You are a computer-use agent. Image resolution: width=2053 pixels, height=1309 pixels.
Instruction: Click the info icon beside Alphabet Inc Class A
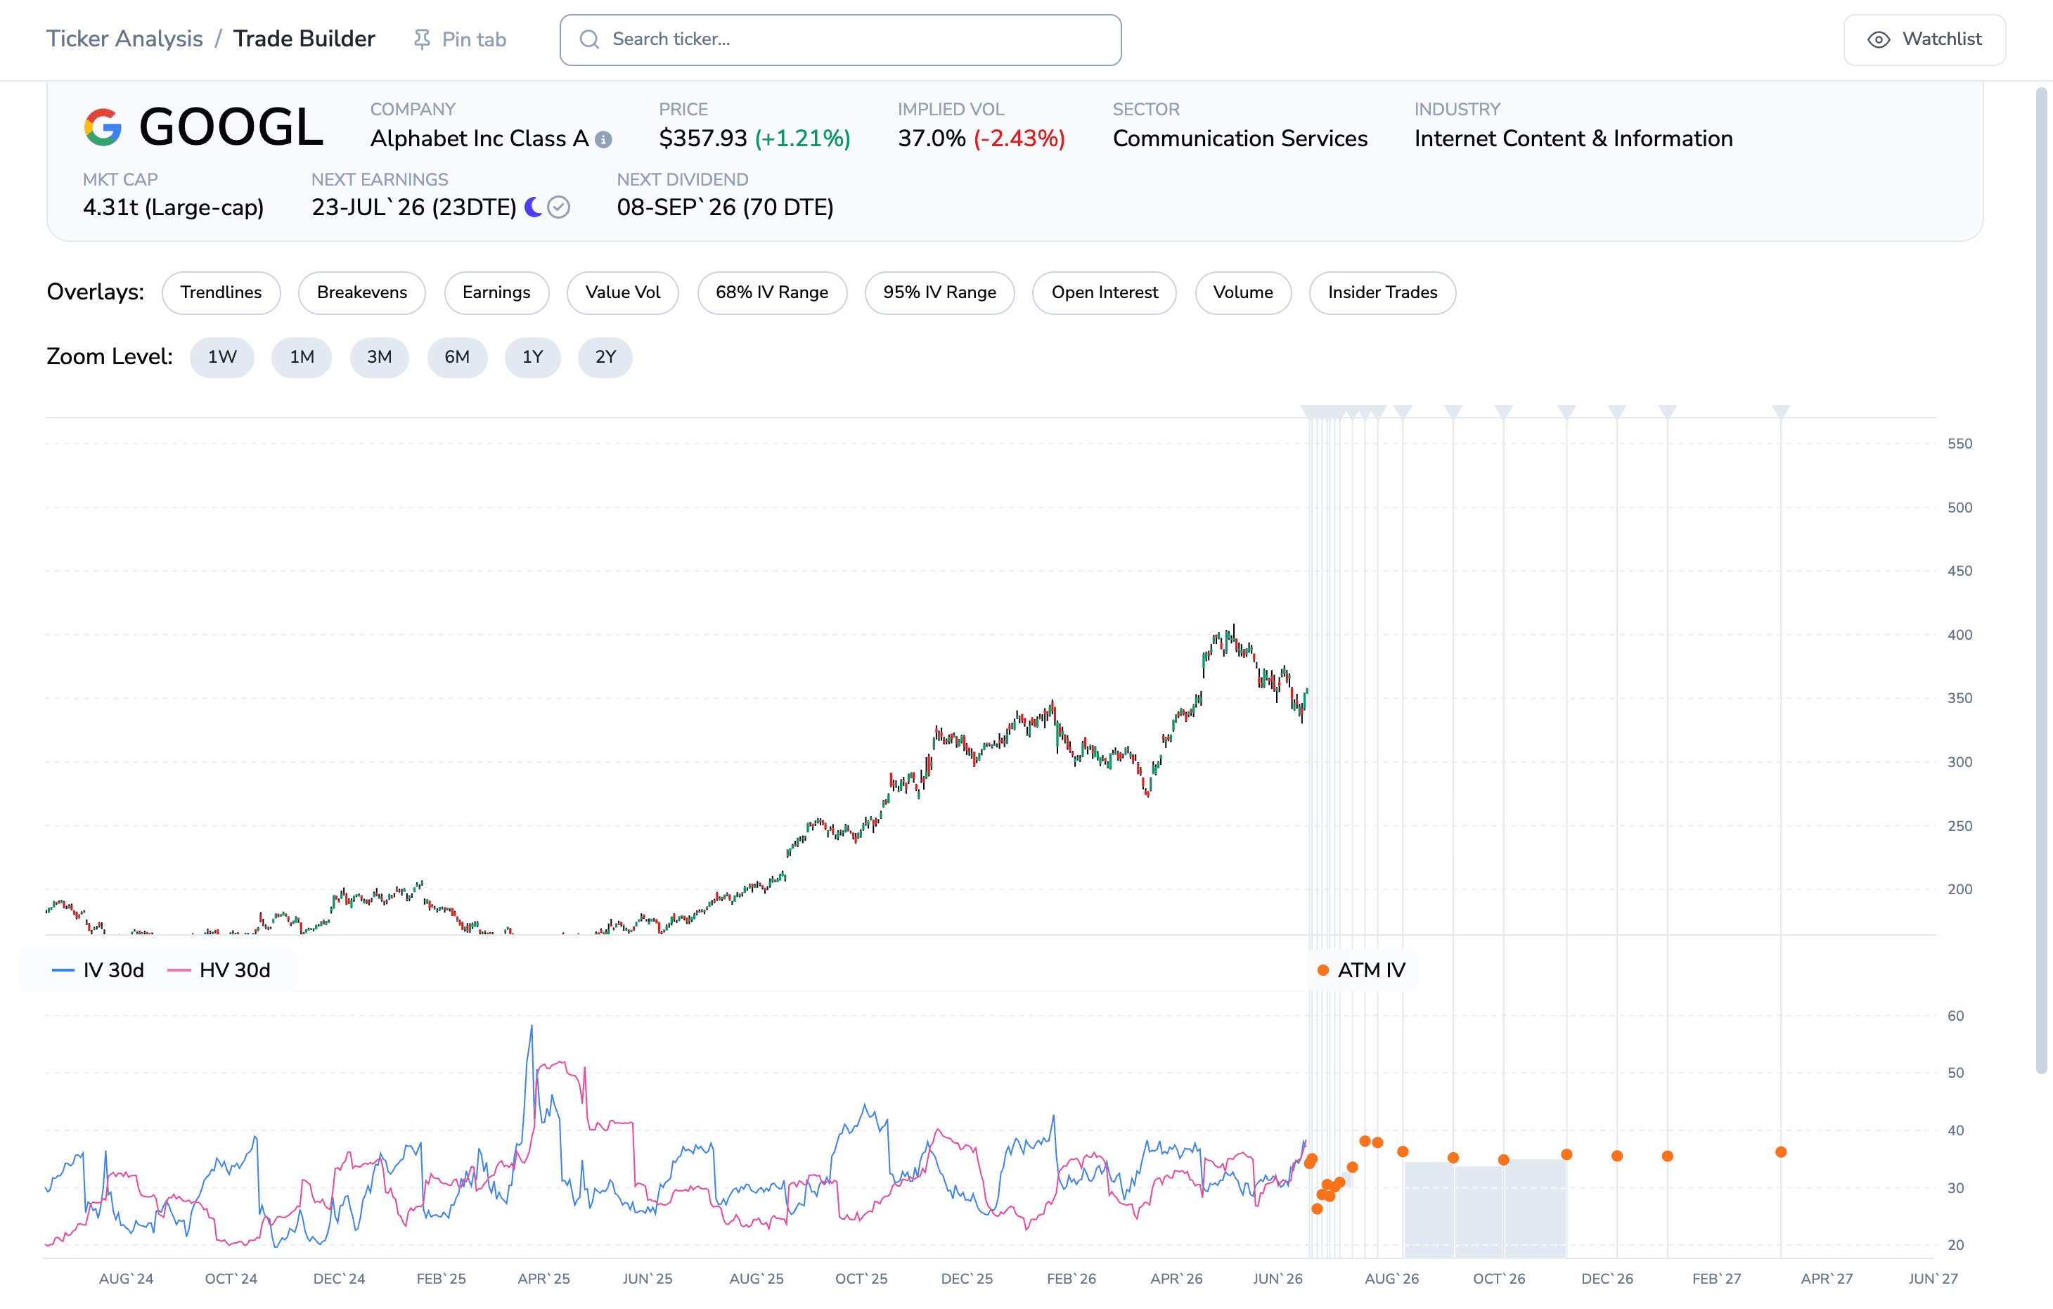604,140
